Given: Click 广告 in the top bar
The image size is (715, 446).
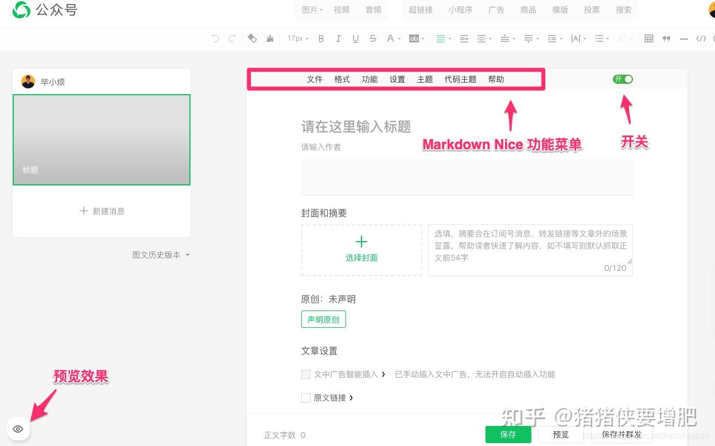Looking at the screenshot, I should point(496,10).
